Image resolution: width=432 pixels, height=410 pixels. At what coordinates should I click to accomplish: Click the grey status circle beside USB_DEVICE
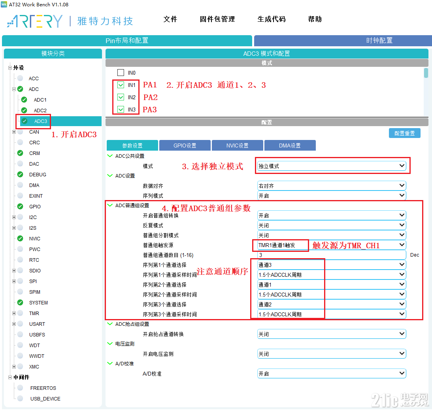(20, 399)
